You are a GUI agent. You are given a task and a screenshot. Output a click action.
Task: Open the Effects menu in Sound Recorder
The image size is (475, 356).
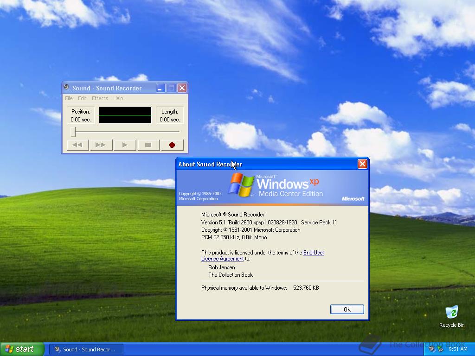(100, 98)
